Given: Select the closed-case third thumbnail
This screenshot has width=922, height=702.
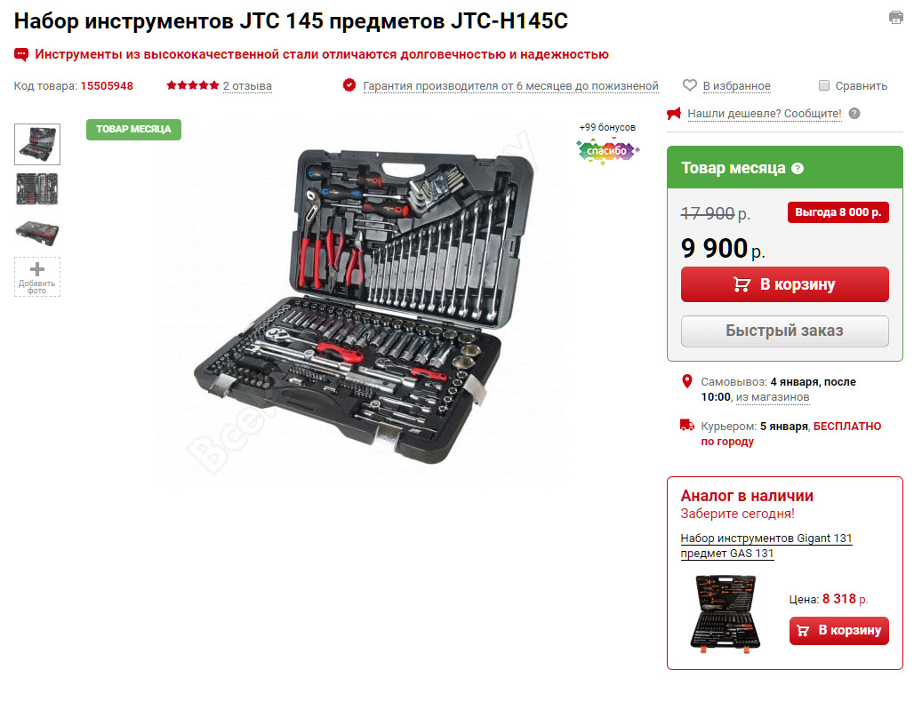Looking at the screenshot, I should coord(37,233).
